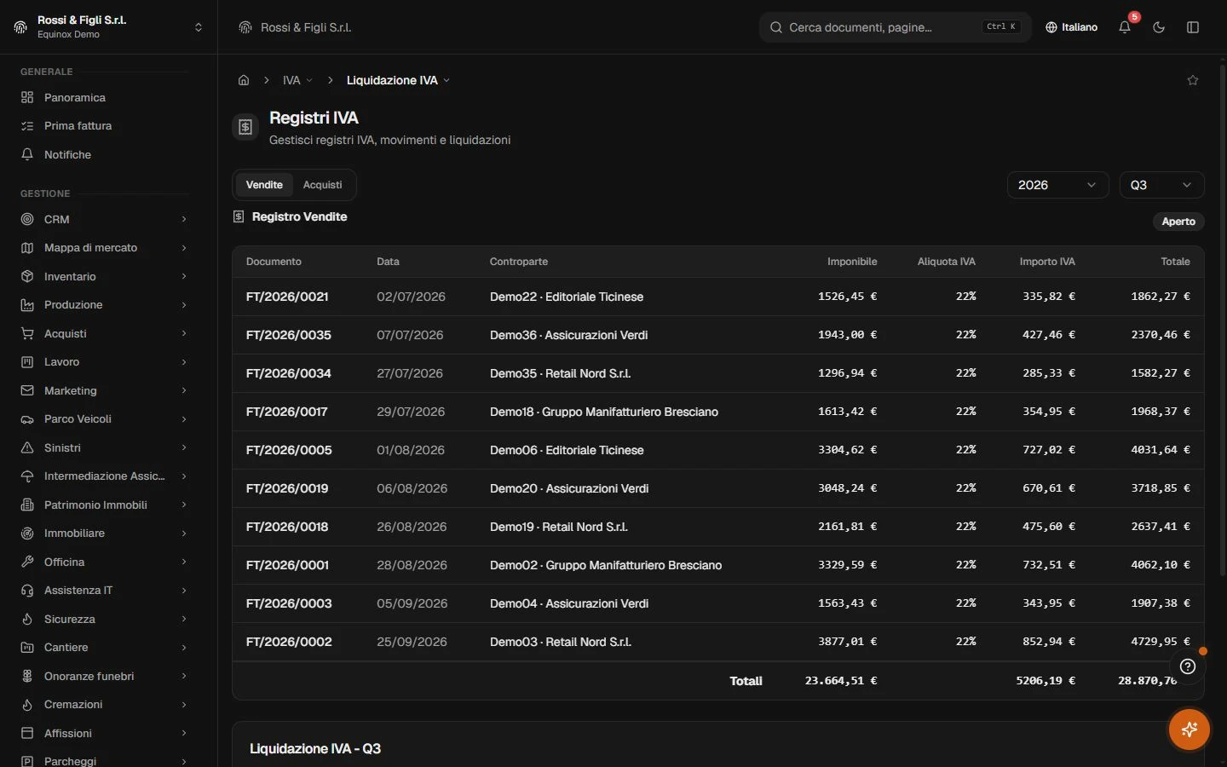Click the total amount 4031,64 €
Viewport: 1227px width, 767px height.
[1161, 450]
